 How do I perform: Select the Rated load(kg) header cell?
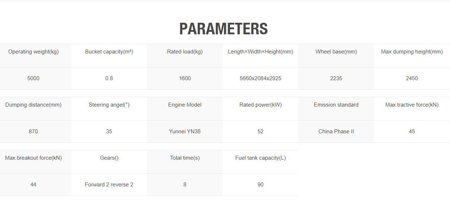[185, 56]
